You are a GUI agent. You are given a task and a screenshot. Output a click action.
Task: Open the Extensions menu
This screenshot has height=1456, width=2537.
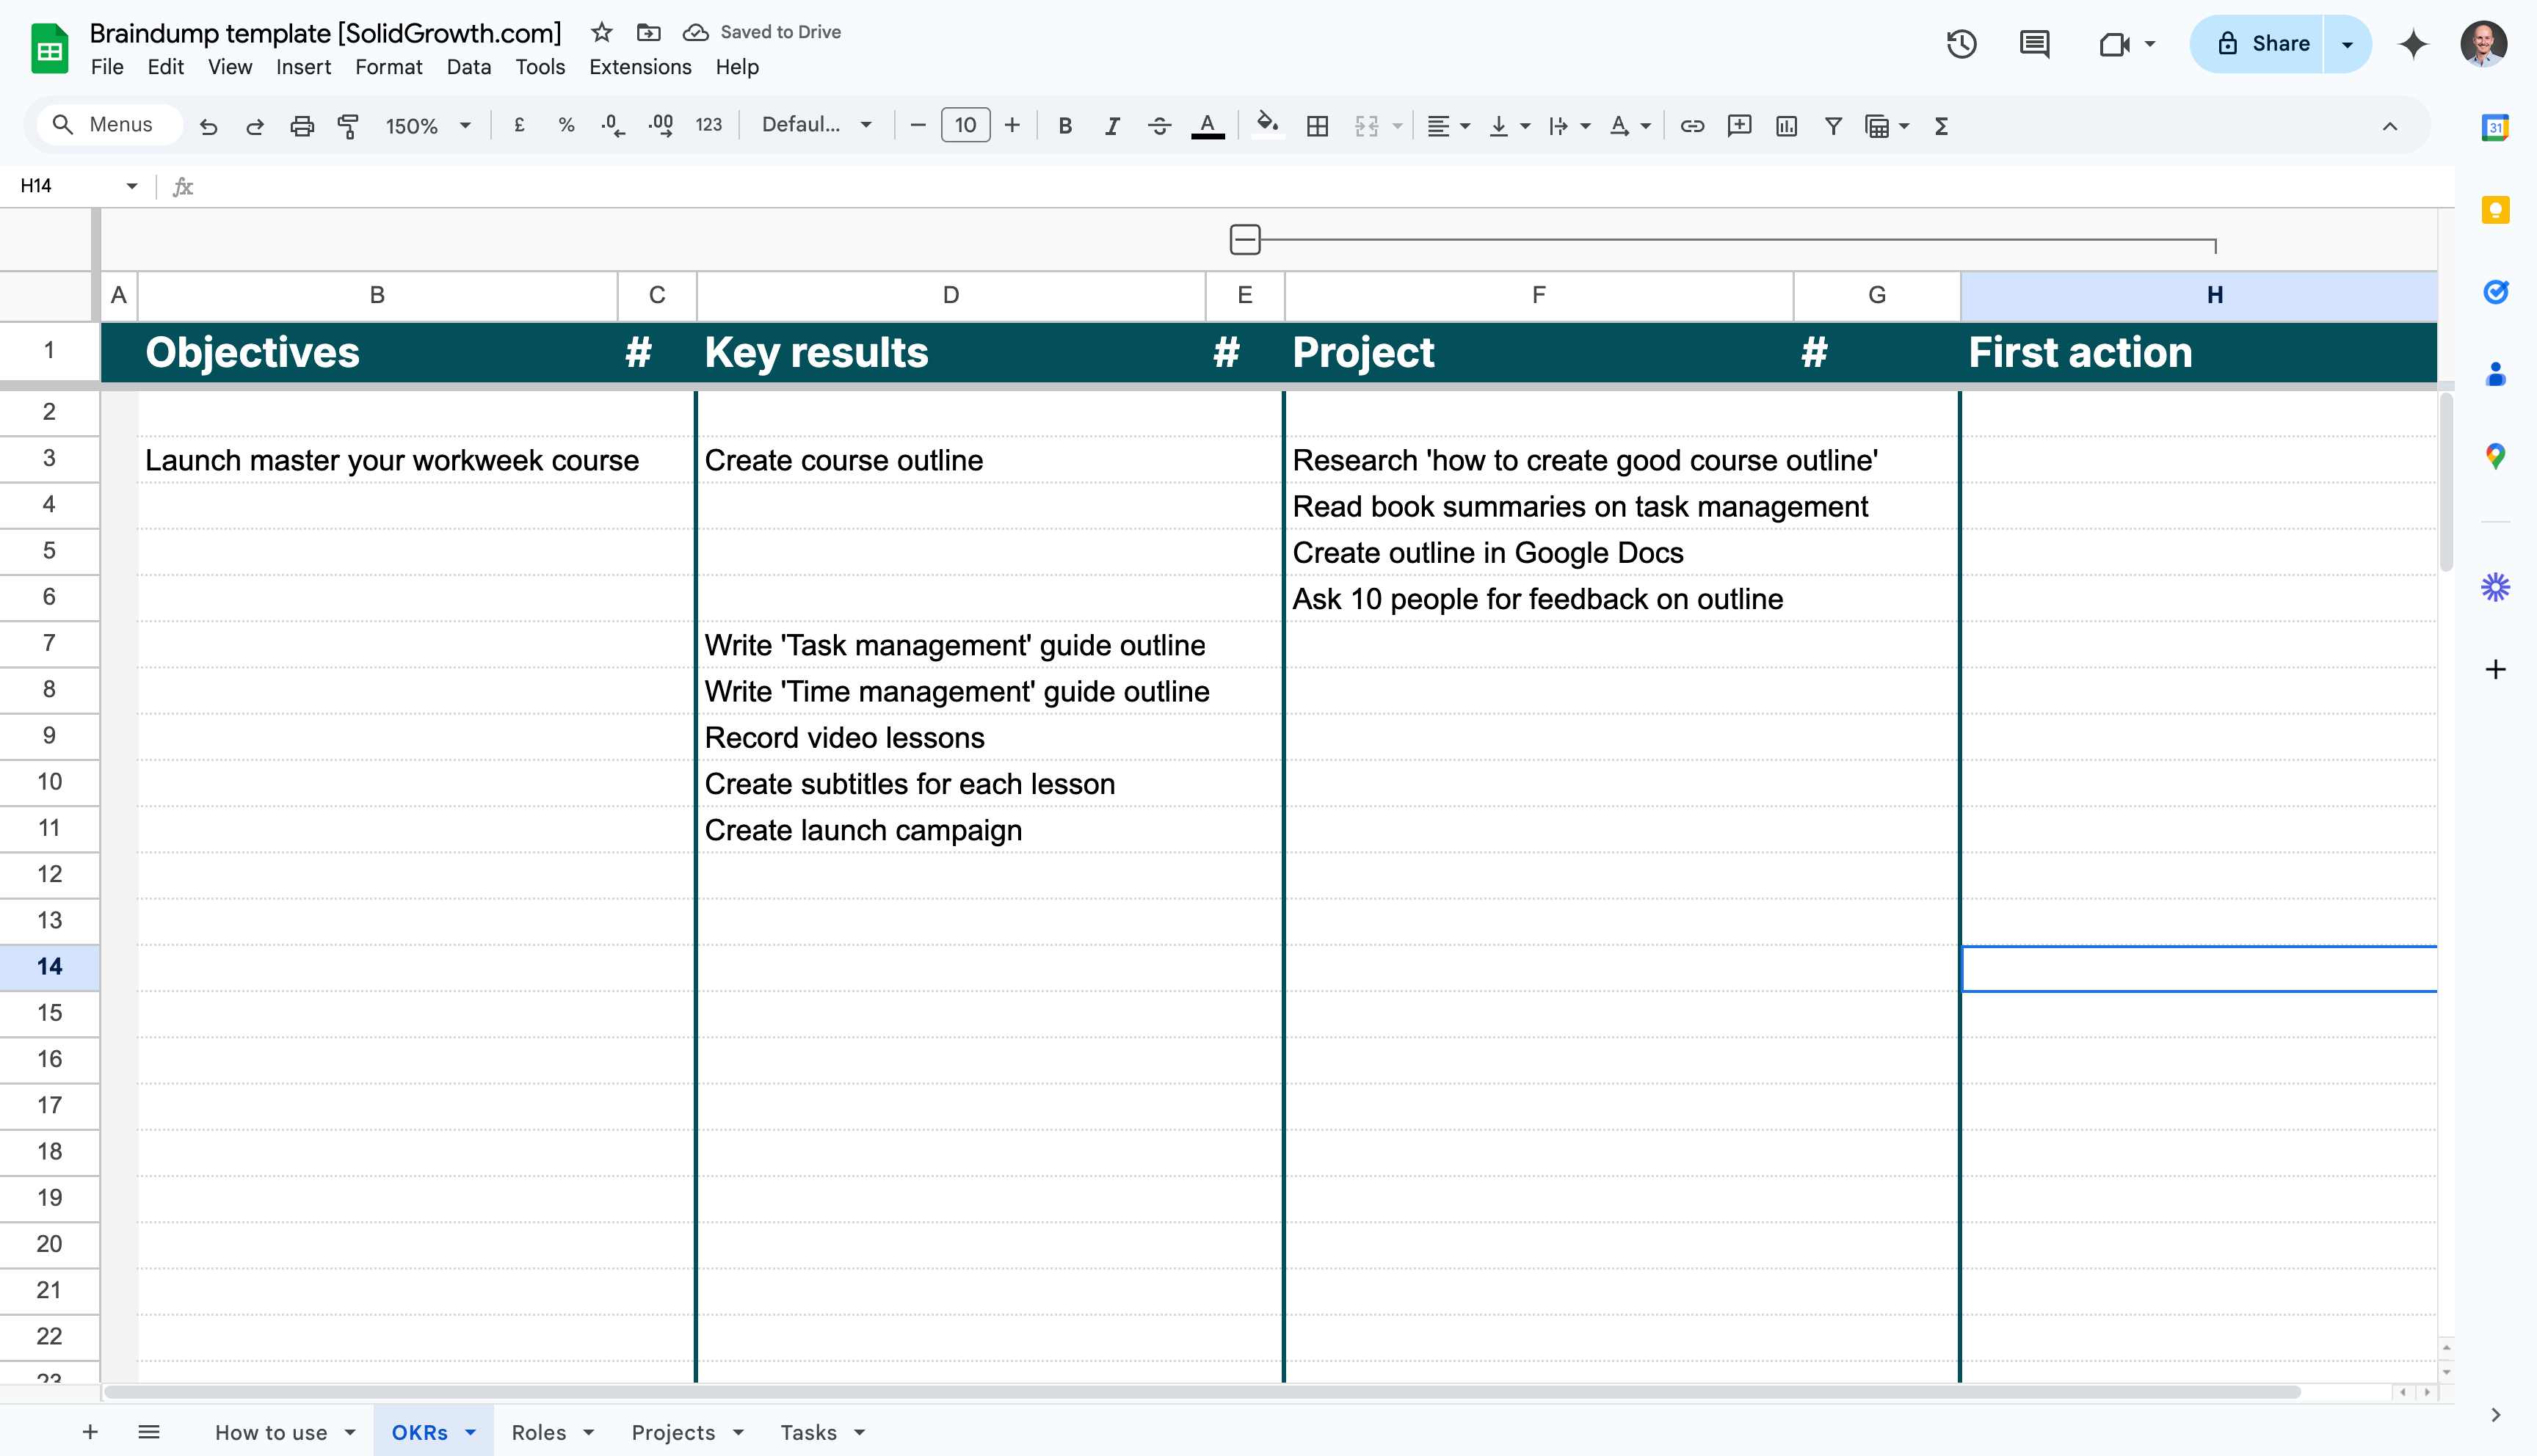(640, 67)
